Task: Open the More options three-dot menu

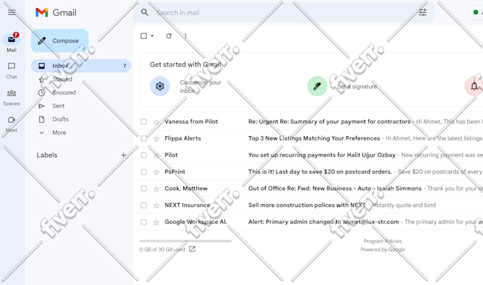Action: (x=185, y=36)
